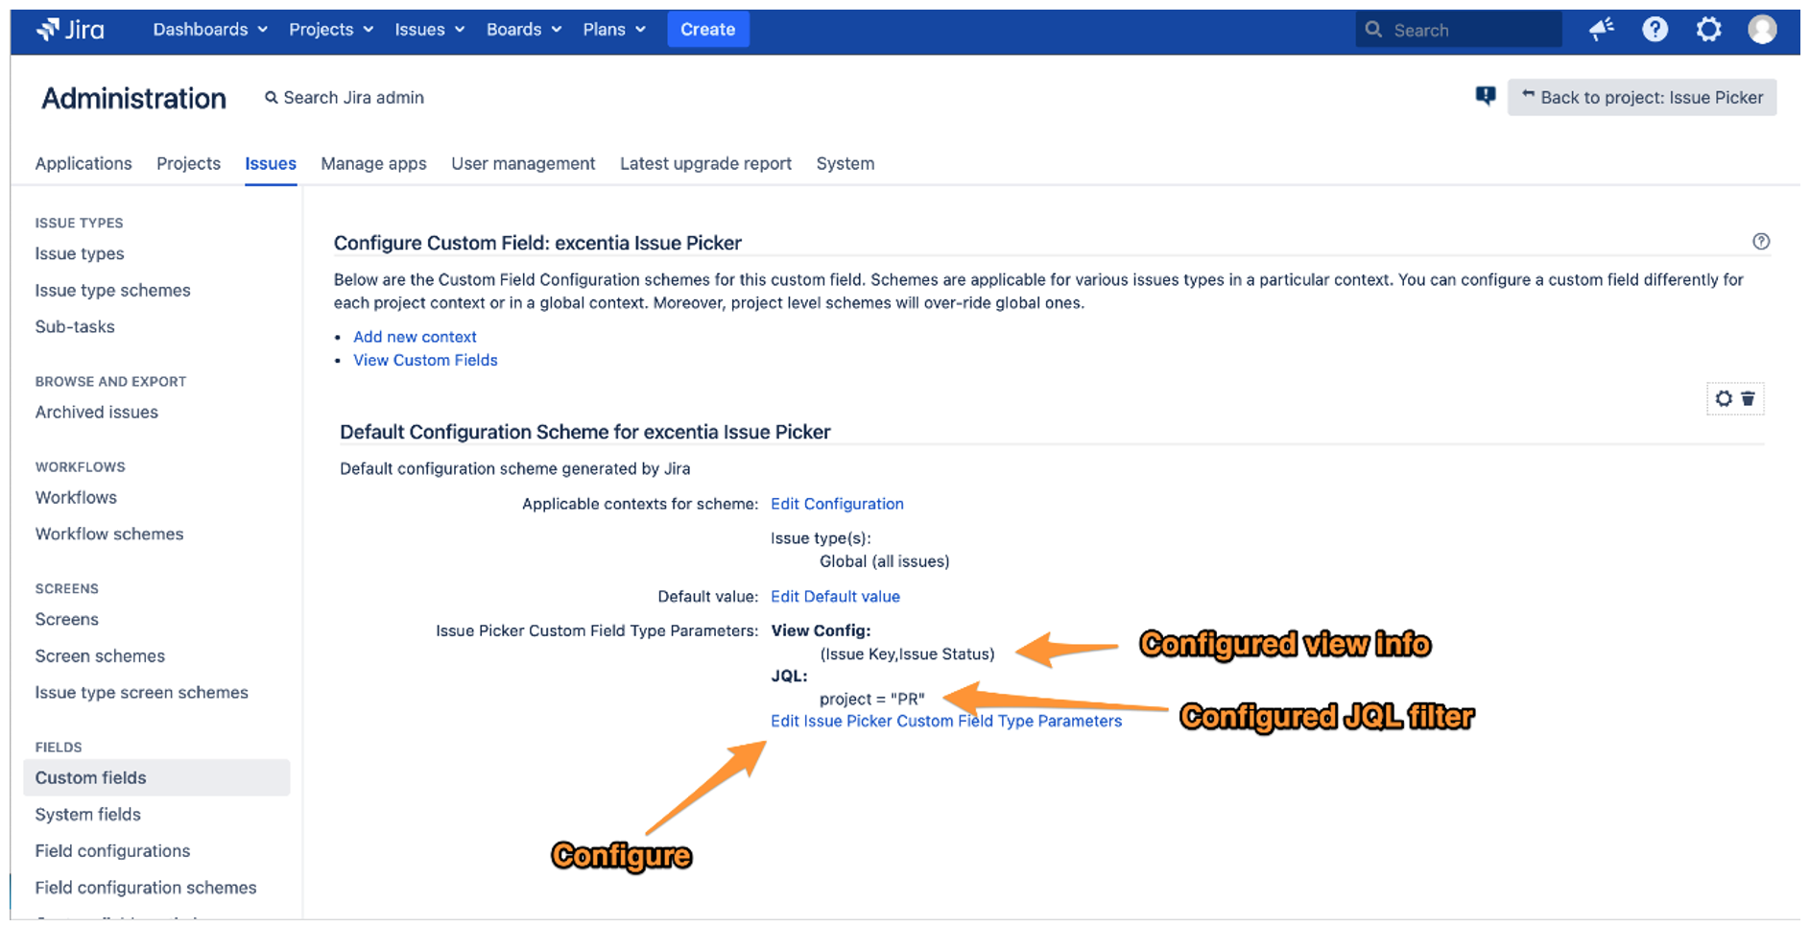Click the text project = "PR"

coord(872,700)
